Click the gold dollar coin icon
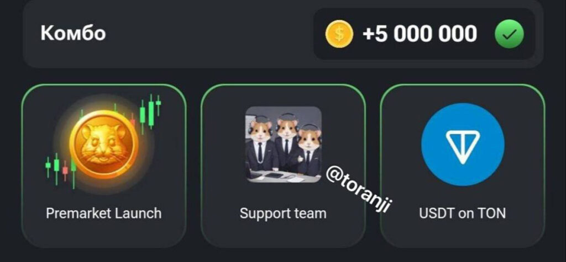566x262 pixels. coord(339,34)
